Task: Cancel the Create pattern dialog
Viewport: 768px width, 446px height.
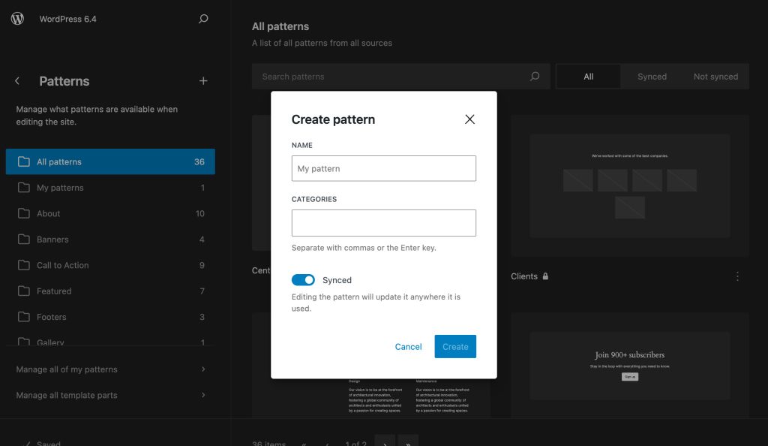Action: [408, 346]
